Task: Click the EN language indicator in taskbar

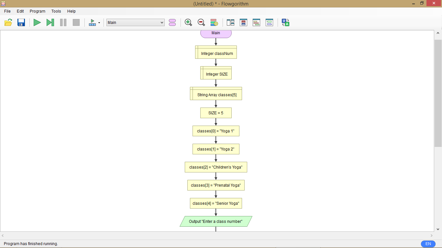Action: (428, 244)
